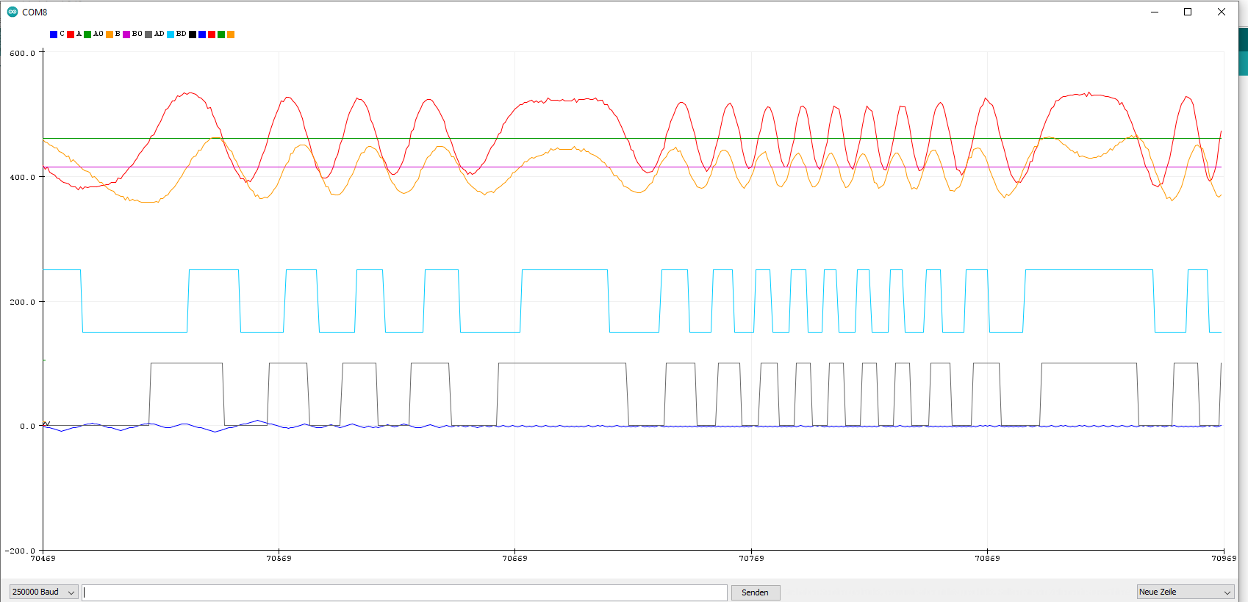Click the green legend swatch for series A0

click(87, 35)
